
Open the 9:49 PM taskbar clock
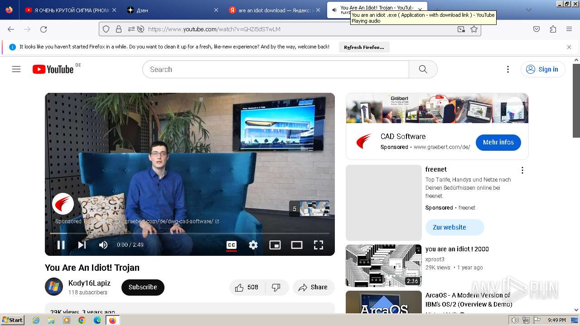point(556,320)
